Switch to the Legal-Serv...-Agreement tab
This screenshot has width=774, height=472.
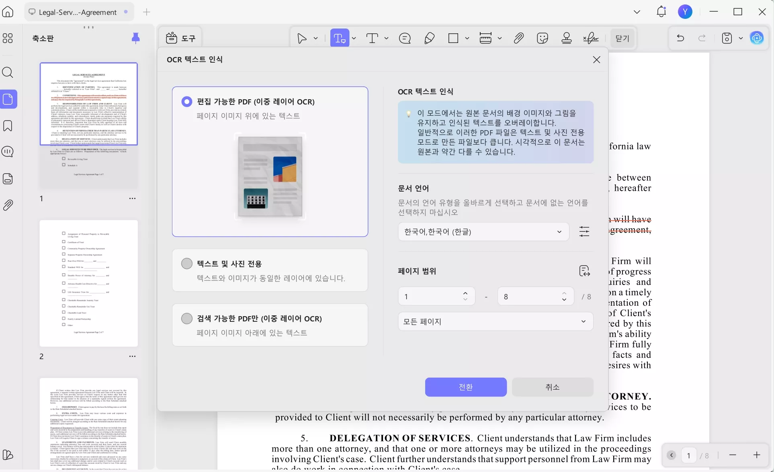78,12
